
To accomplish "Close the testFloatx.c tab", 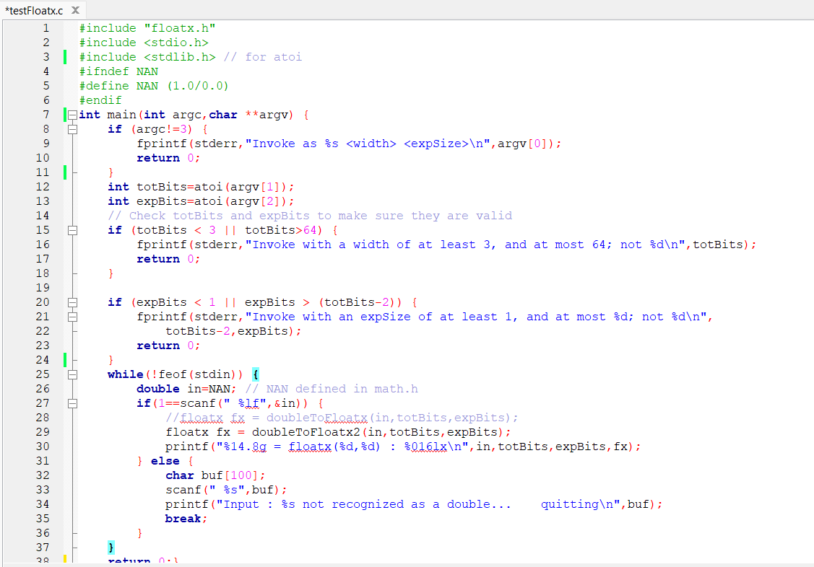I will pyautogui.click(x=76, y=10).
